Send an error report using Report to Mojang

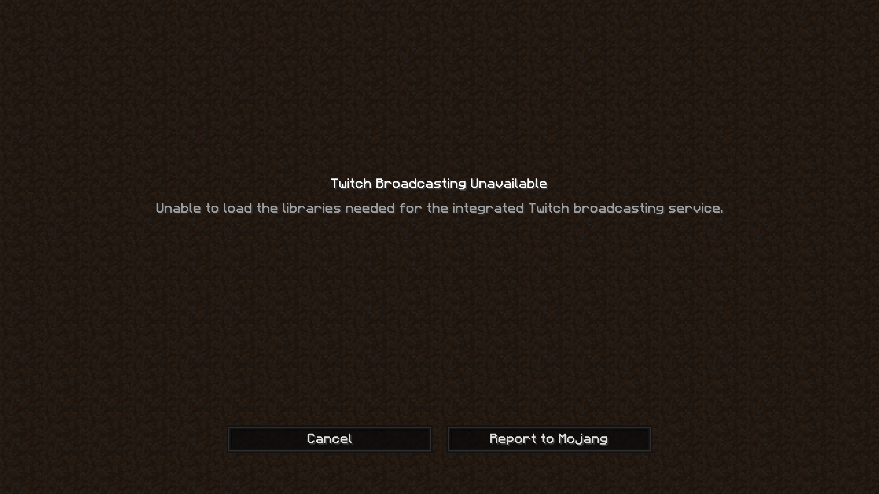[x=549, y=439]
